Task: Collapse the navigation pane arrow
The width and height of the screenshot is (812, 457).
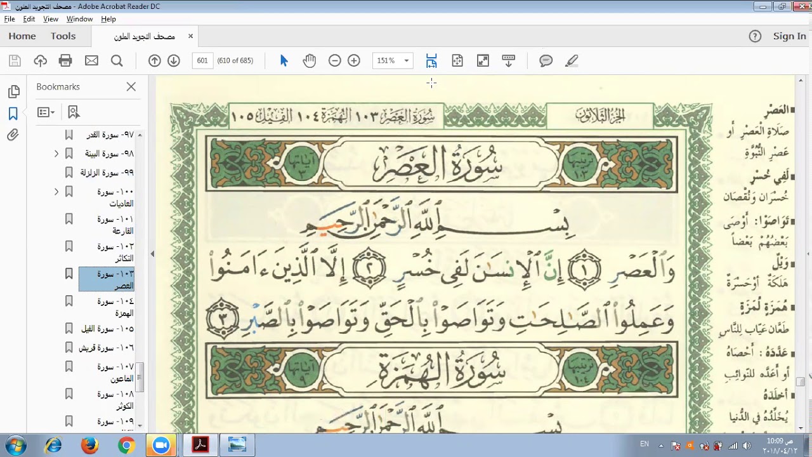Action: [x=152, y=254]
